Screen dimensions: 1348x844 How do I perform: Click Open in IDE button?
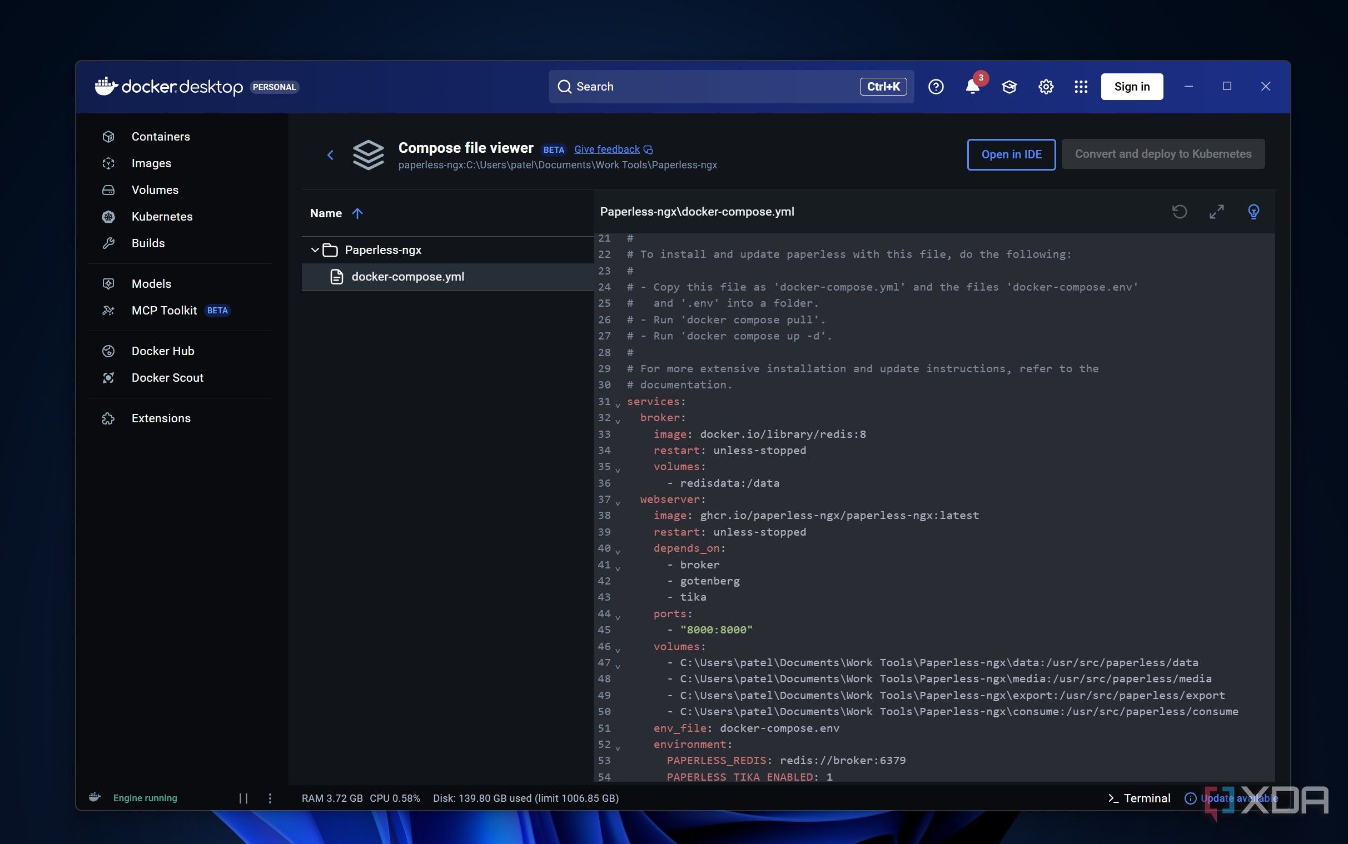[x=1011, y=154]
